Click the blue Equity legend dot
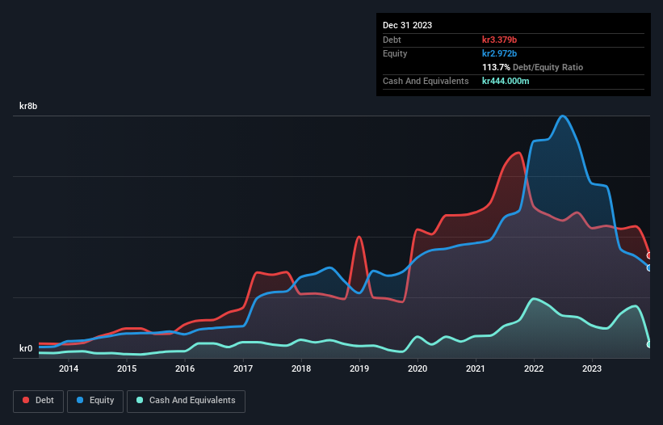 tap(80, 400)
